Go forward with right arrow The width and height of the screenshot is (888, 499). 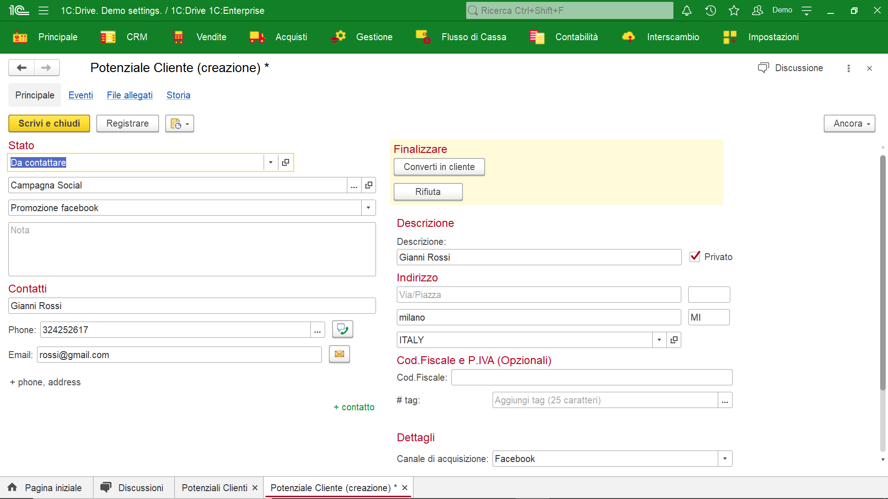(x=46, y=68)
